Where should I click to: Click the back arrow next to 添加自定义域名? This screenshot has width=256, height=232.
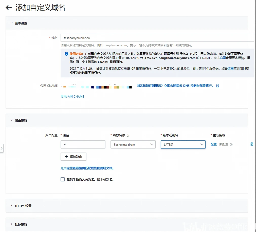[x=8, y=8]
